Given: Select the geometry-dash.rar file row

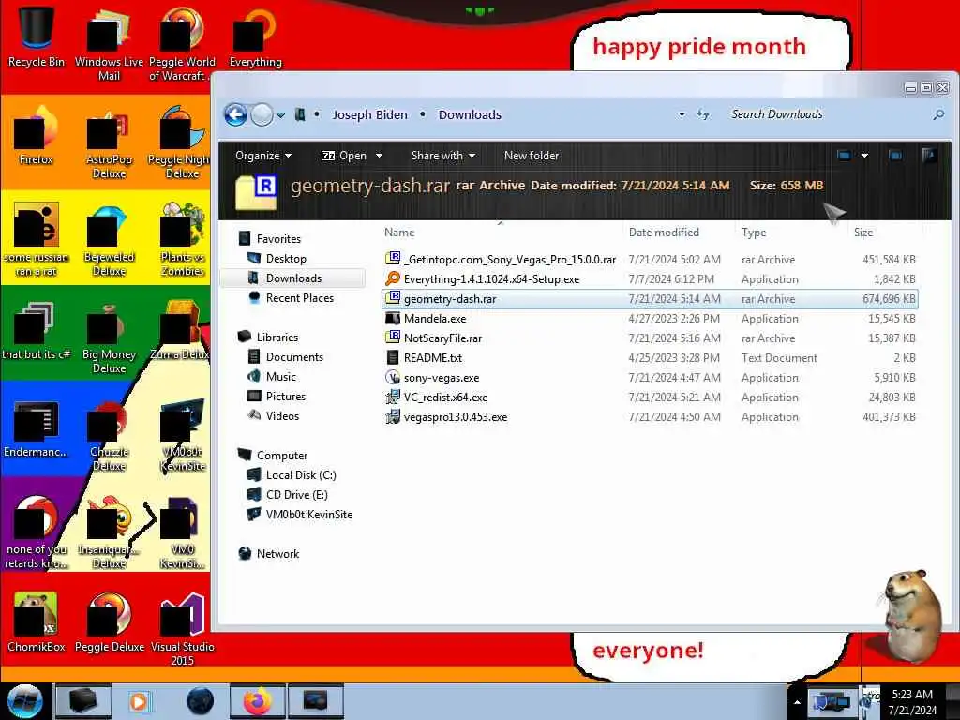Looking at the screenshot, I should 650,299.
